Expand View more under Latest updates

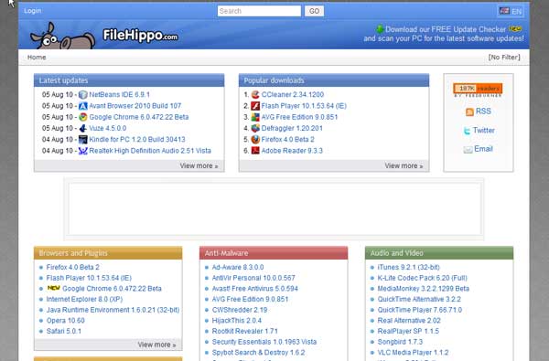coord(199,165)
